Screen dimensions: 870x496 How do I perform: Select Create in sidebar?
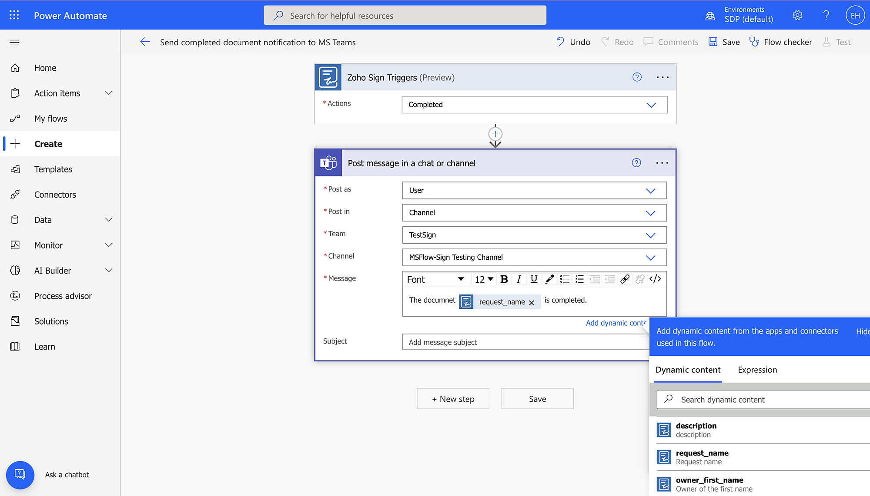[x=60, y=144]
